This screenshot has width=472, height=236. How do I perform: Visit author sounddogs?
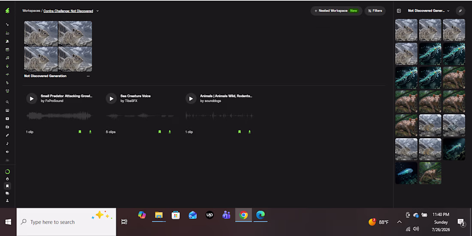[x=213, y=101]
